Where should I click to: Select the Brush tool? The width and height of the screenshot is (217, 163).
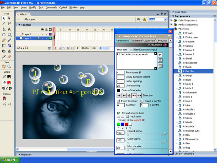(x=9, y=40)
